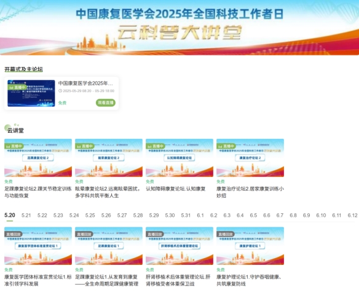Select the 5.23 date tab
359x298 pixels.
(58, 216)
